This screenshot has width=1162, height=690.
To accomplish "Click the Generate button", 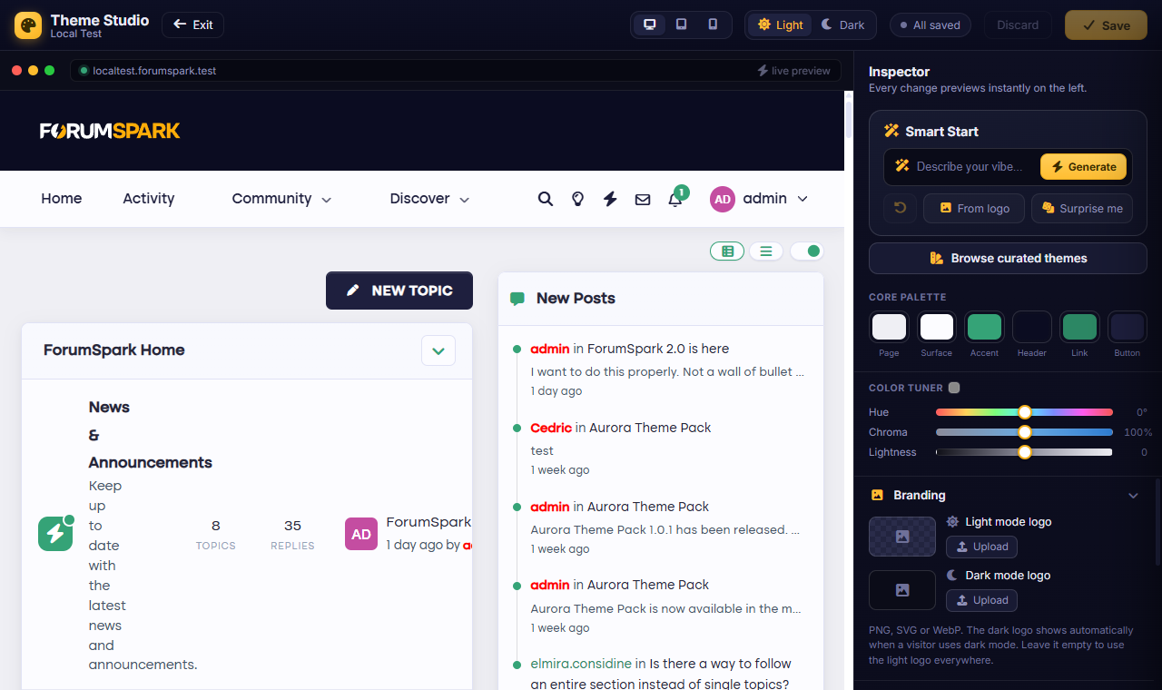I will tap(1083, 167).
